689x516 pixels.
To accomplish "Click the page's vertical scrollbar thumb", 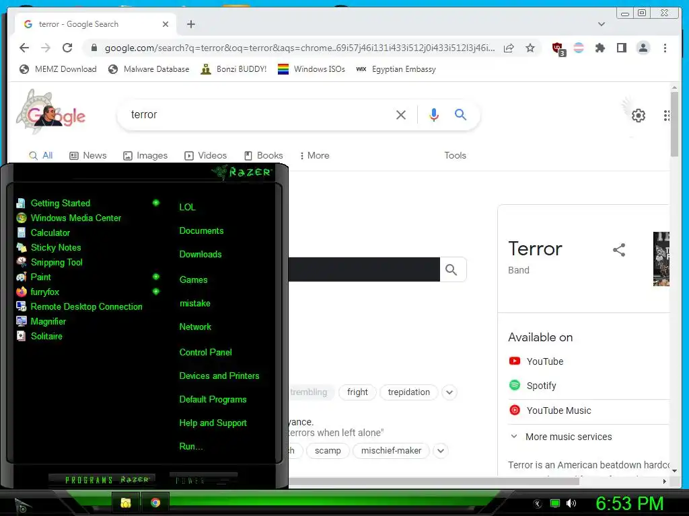I will (674, 124).
